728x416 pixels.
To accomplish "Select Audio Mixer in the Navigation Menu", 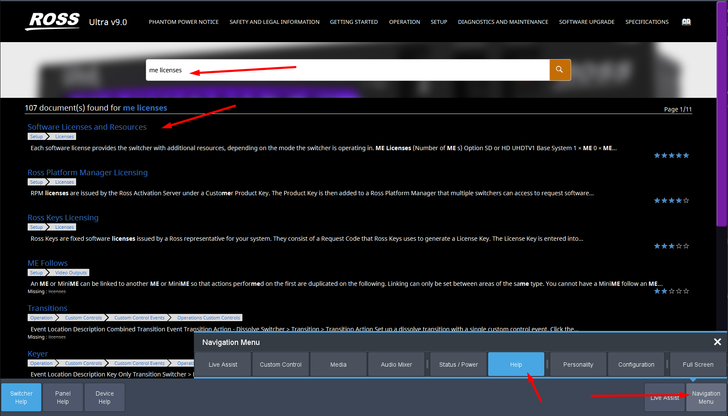I will coord(396,365).
